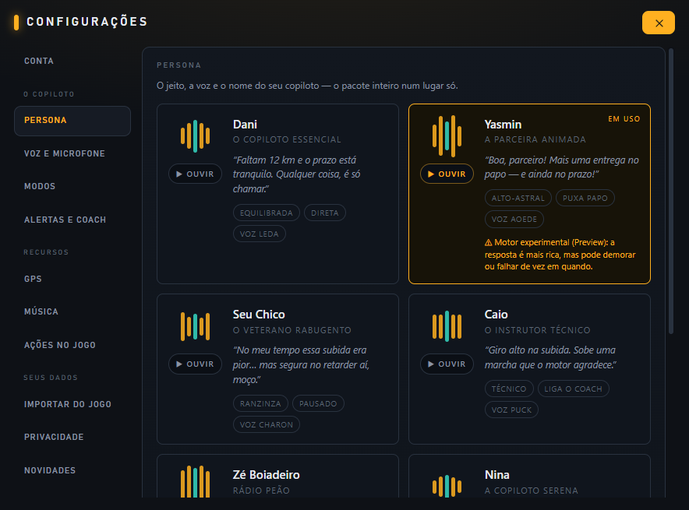Select the Persona sidebar item

pos(72,121)
